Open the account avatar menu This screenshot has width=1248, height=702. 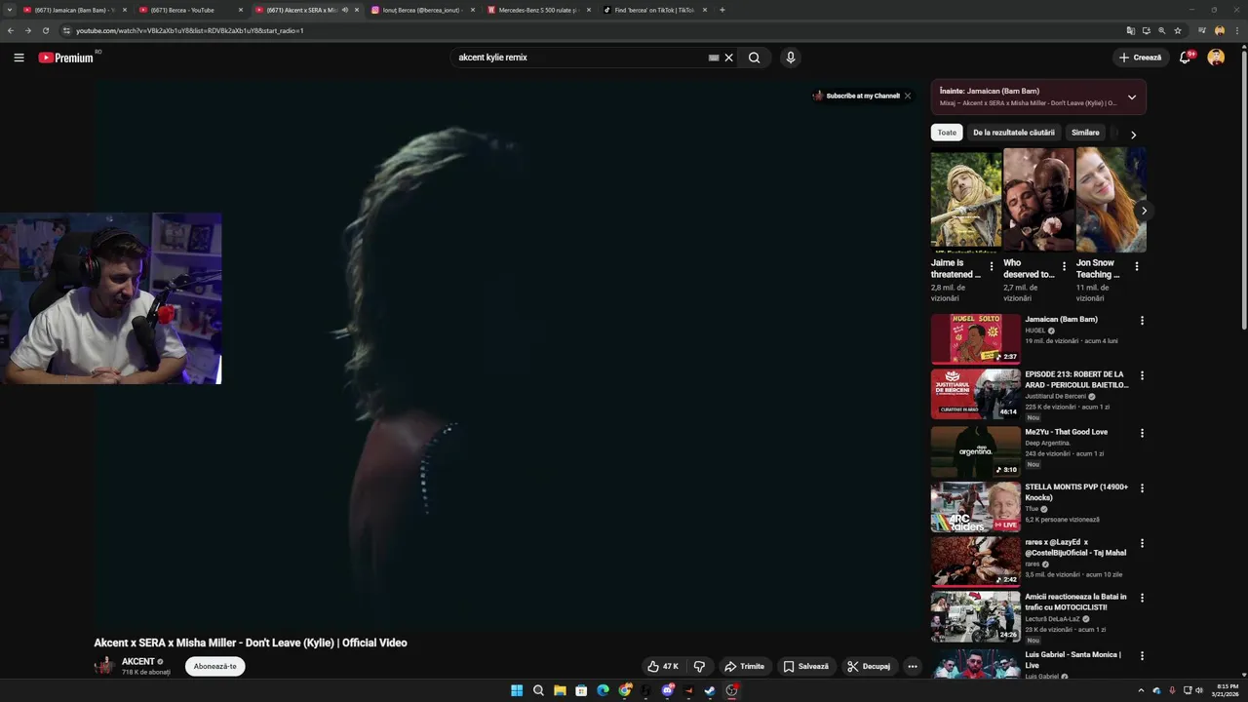(x=1216, y=58)
